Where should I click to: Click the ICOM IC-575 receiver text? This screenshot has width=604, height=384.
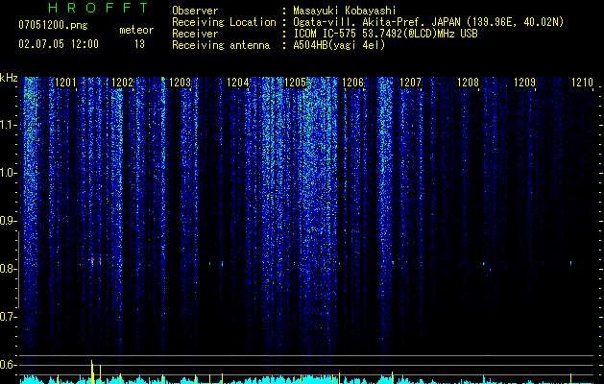point(385,34)
